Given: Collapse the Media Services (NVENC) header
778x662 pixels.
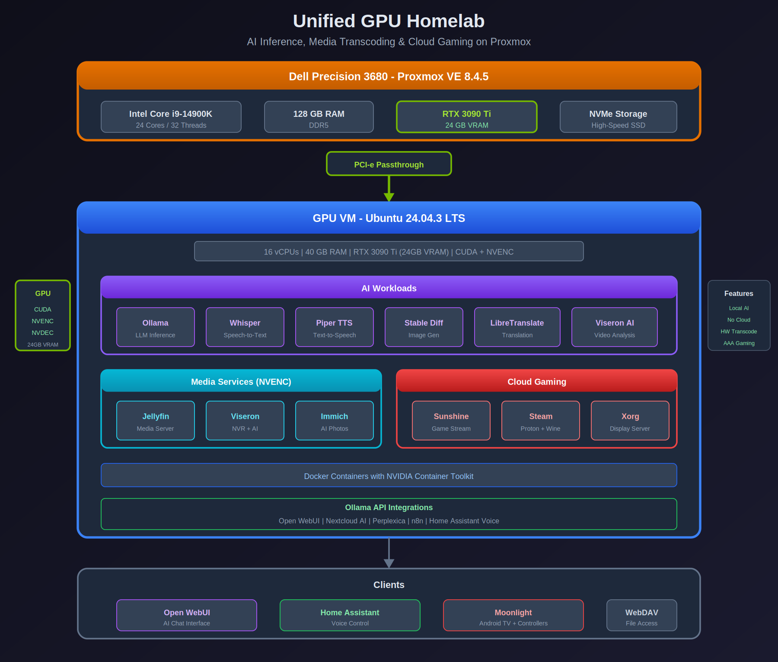Looking at the screenshot, I should pyautogui.click(x=241, y=382).
